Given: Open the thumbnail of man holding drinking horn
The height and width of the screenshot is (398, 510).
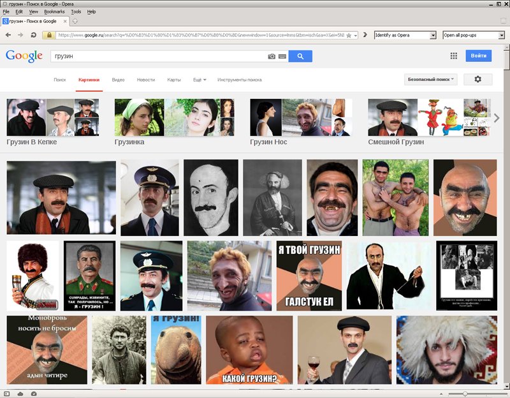Looking at the screenshot, I should [33, 276].
